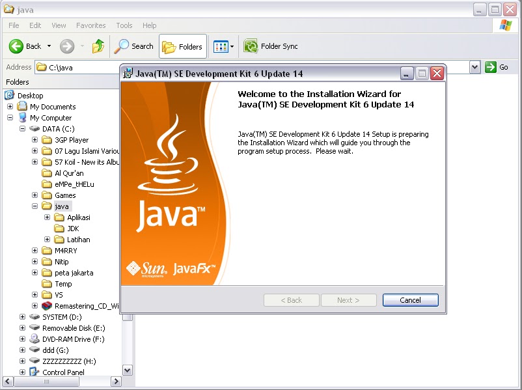Select the peta jakarta folder
The image size is (522, 390).
[x=68, y=273]
